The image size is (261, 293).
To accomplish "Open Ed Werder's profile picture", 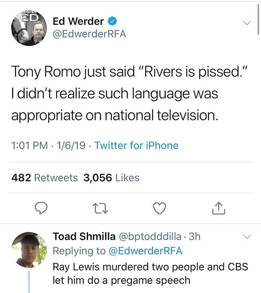I will point(29,28).
